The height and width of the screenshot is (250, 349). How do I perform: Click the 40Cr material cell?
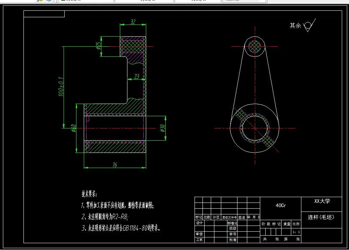coord(281,206)
